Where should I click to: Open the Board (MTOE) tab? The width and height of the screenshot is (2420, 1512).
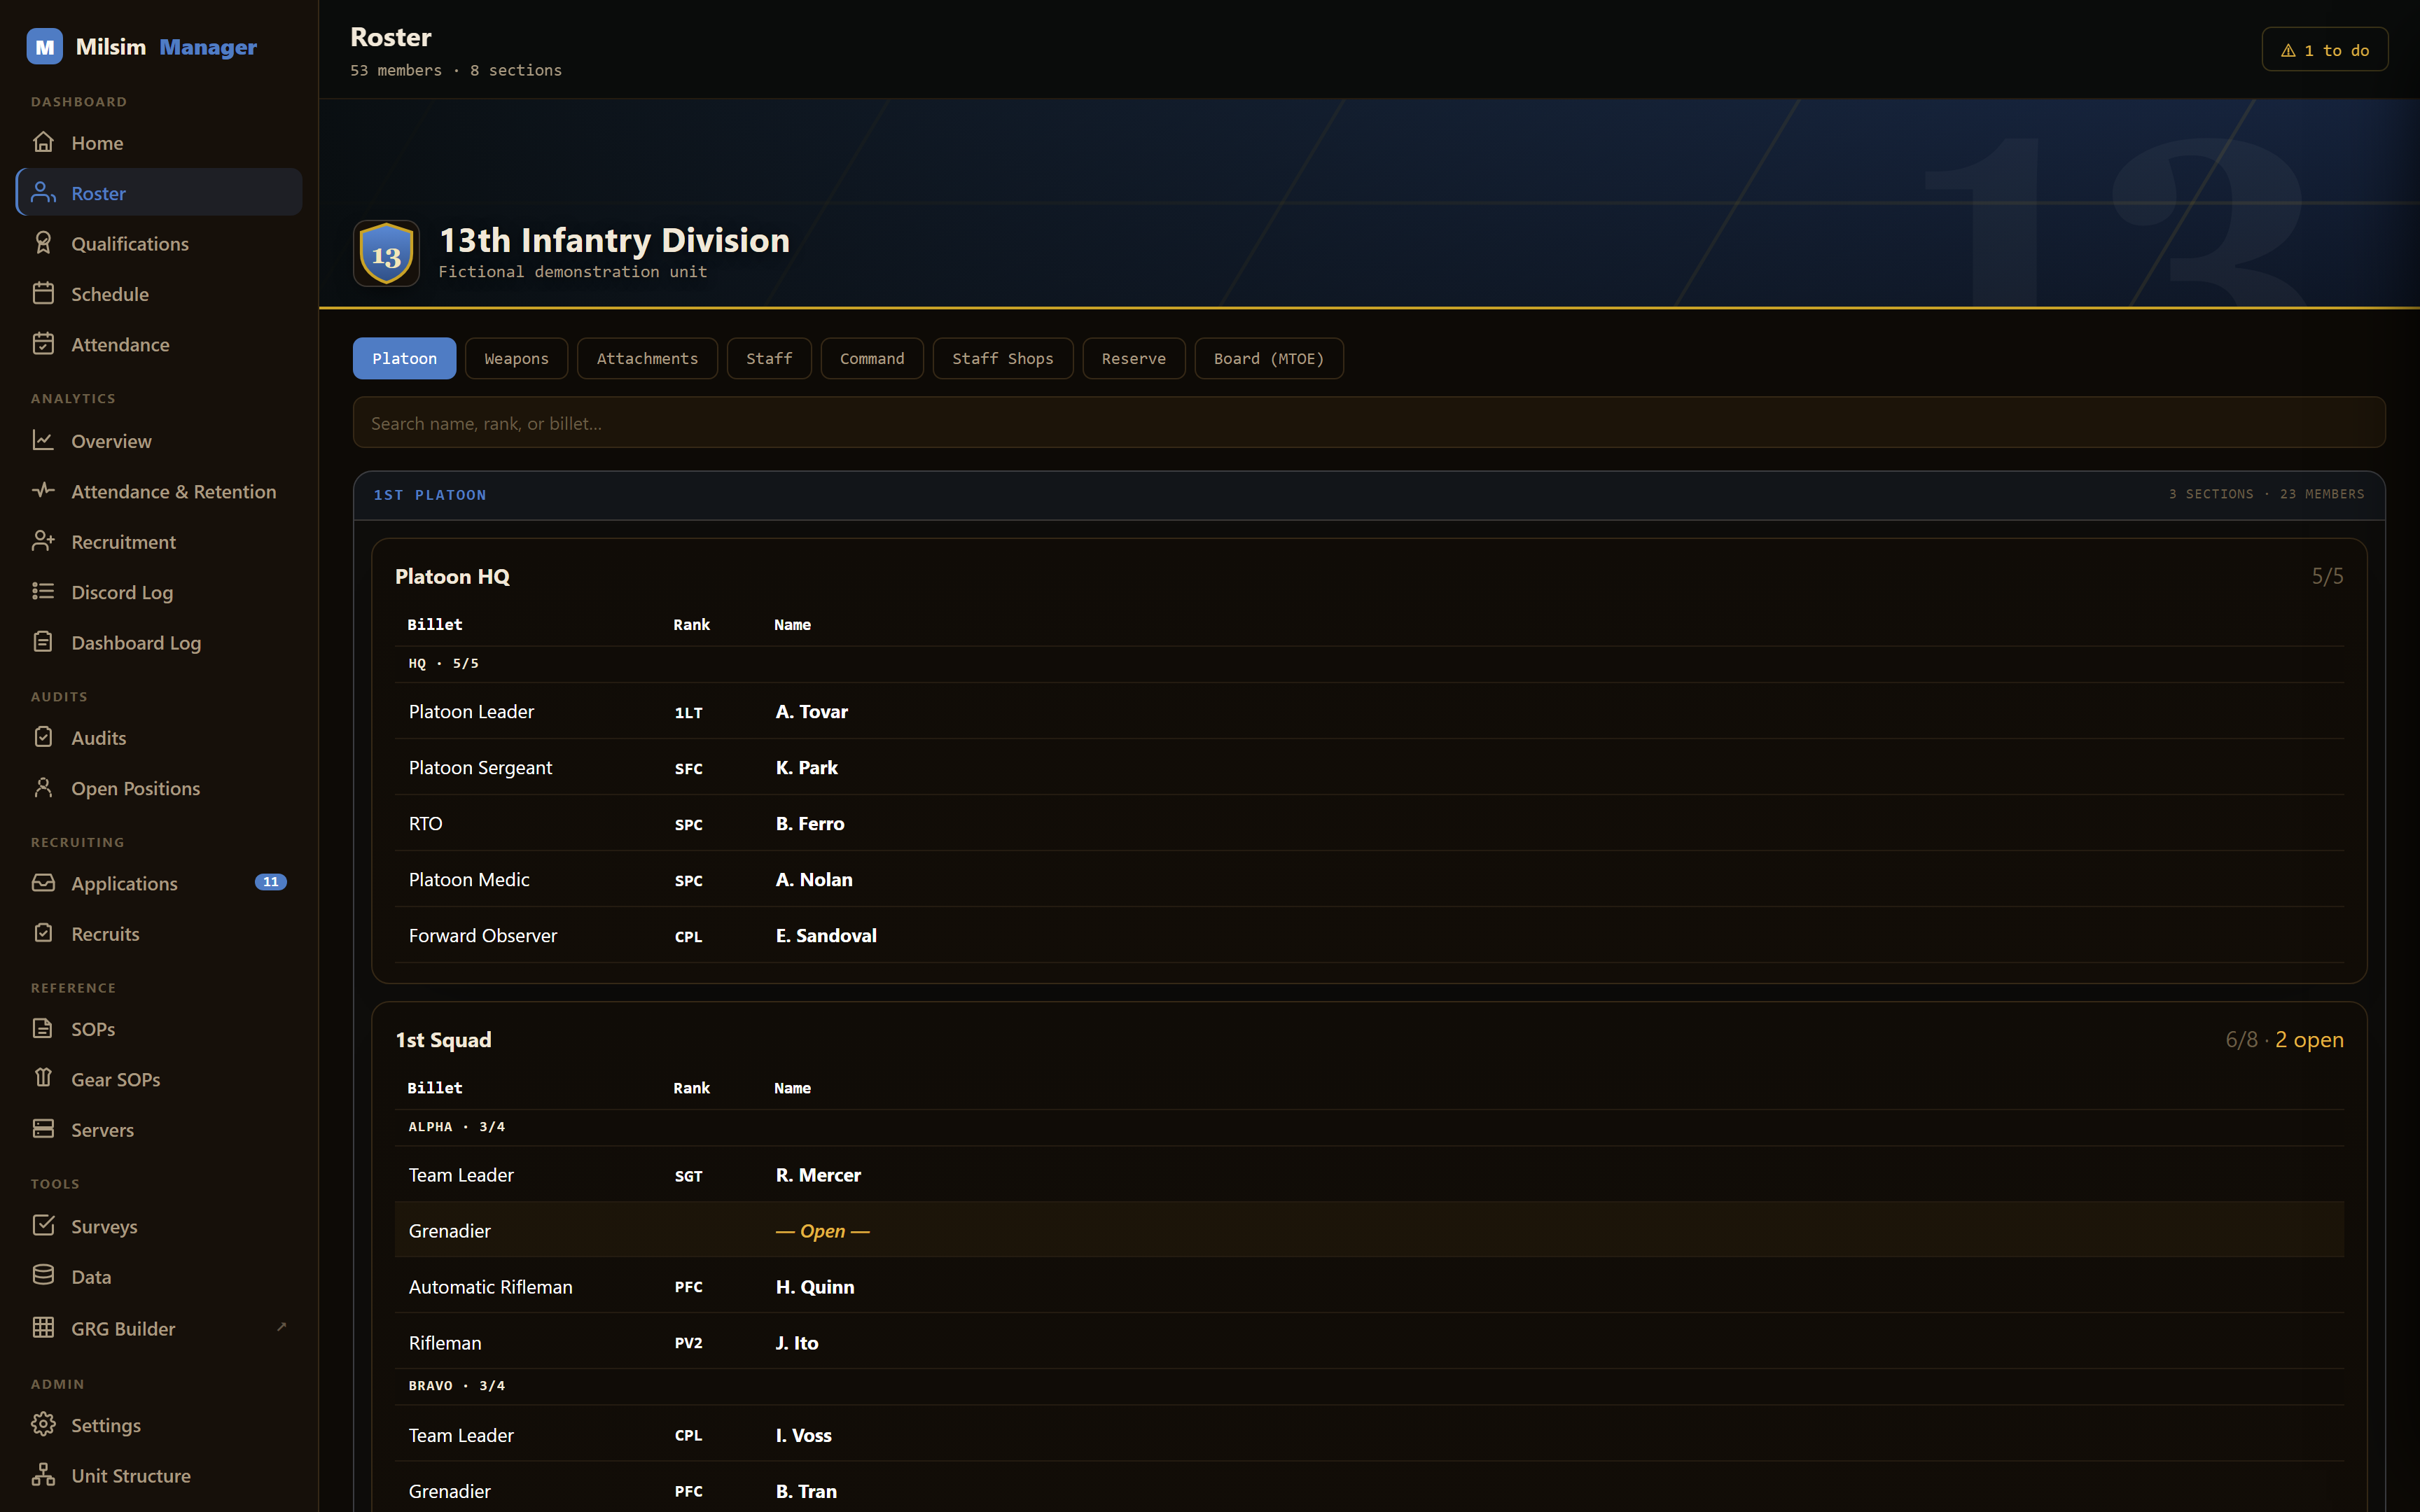point(1269,358)
